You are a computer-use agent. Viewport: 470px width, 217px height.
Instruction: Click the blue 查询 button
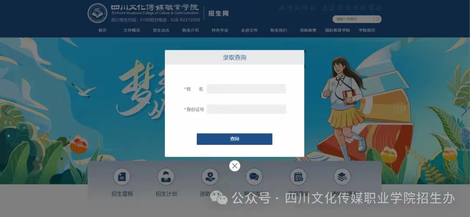235,139
